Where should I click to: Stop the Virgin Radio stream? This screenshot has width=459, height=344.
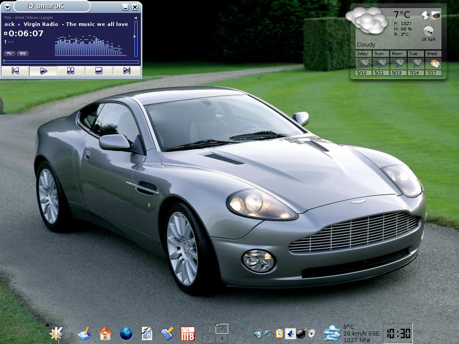tap(99, 71)
